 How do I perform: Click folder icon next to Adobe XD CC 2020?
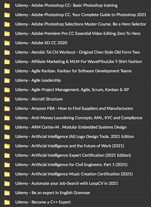[x=7, y=43]
